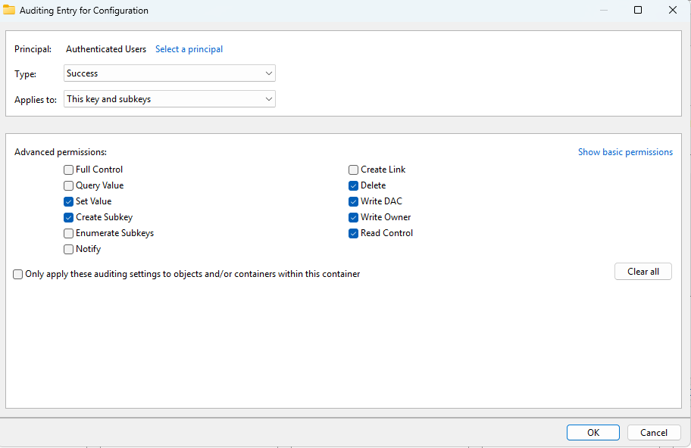
Task: Uncheck the Read Control permission
Action: (354, 233)
